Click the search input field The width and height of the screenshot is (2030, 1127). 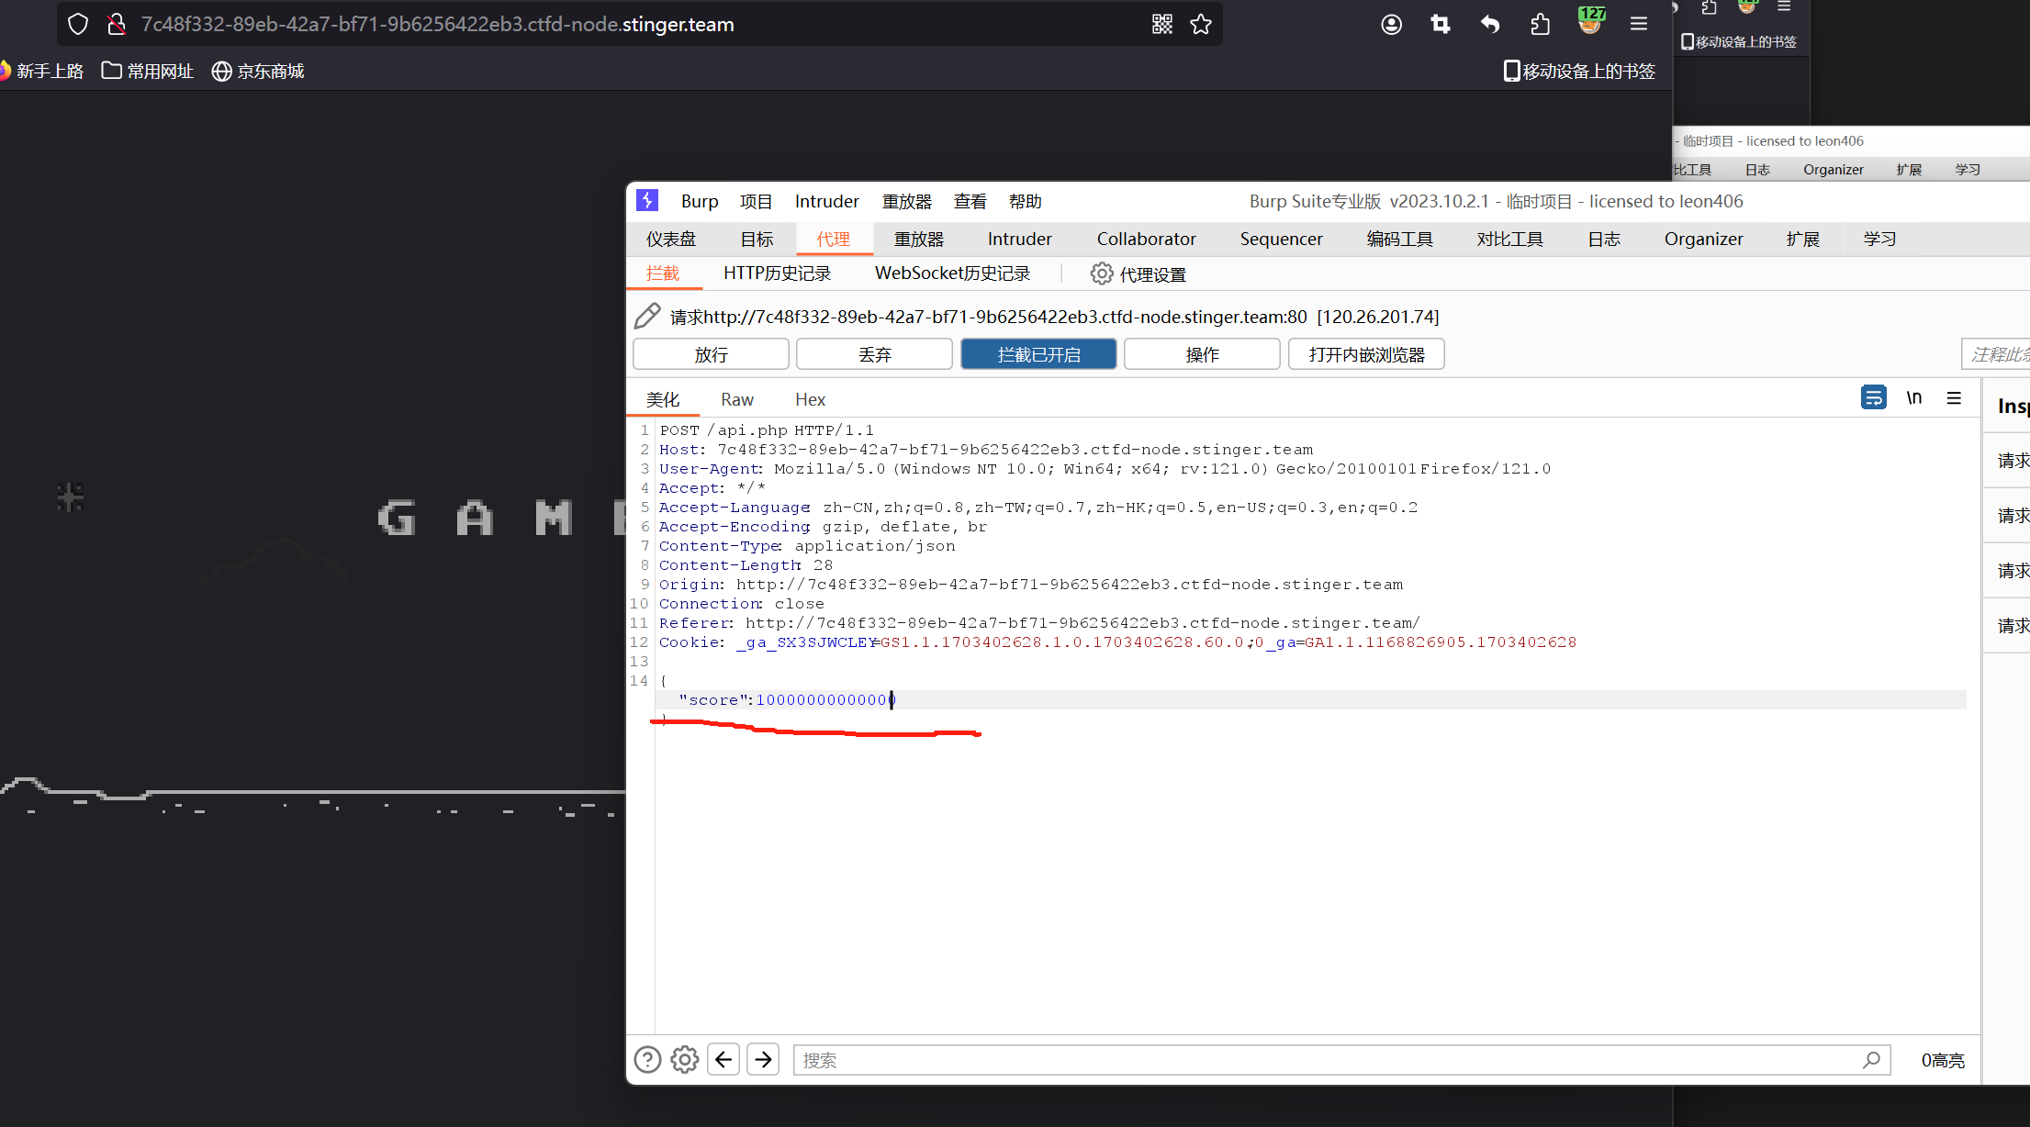(1322, 1060)
